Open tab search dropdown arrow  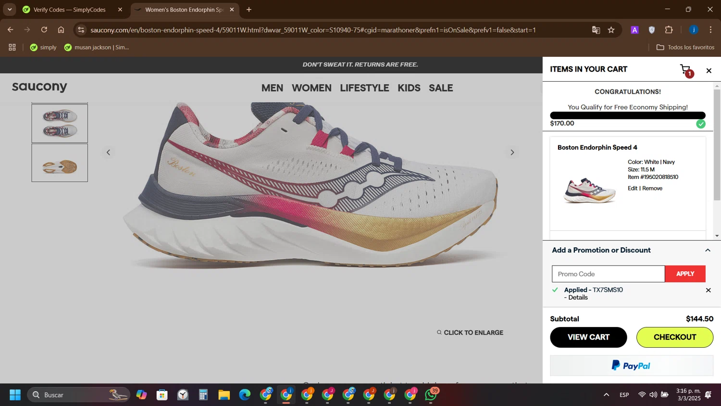(x=10, y=10)
